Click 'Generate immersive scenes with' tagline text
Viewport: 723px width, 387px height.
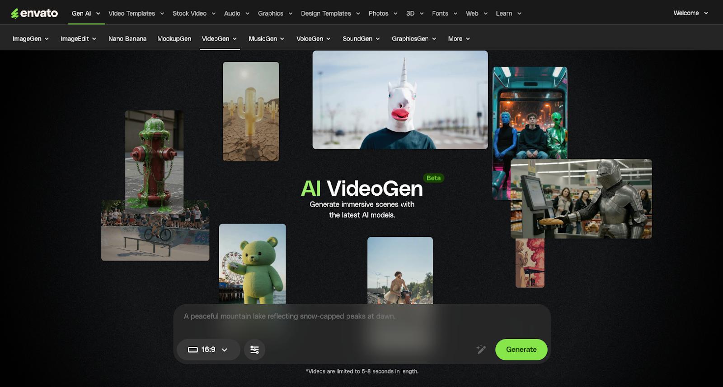point(362,204)
